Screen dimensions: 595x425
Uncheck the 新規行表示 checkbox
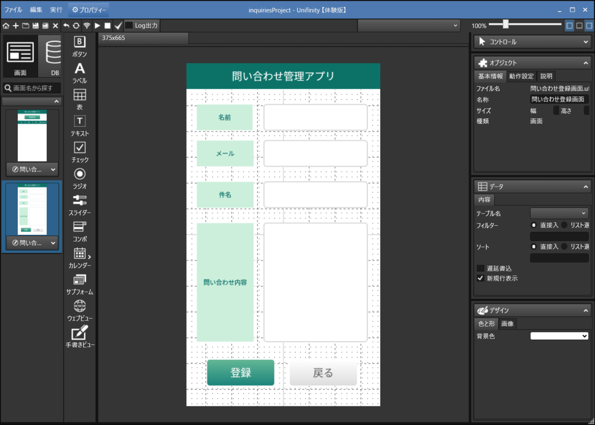(x=480, y=278)
